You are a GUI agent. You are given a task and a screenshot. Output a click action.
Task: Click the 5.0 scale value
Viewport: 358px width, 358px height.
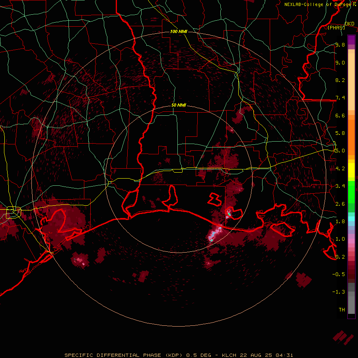pyautogui.click(x=340, y=151)
